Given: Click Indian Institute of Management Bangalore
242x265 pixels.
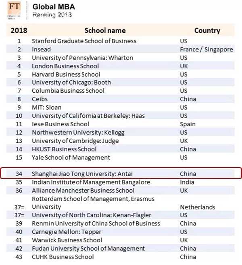Looking at the screenshot, I should [x=91, y=182].
